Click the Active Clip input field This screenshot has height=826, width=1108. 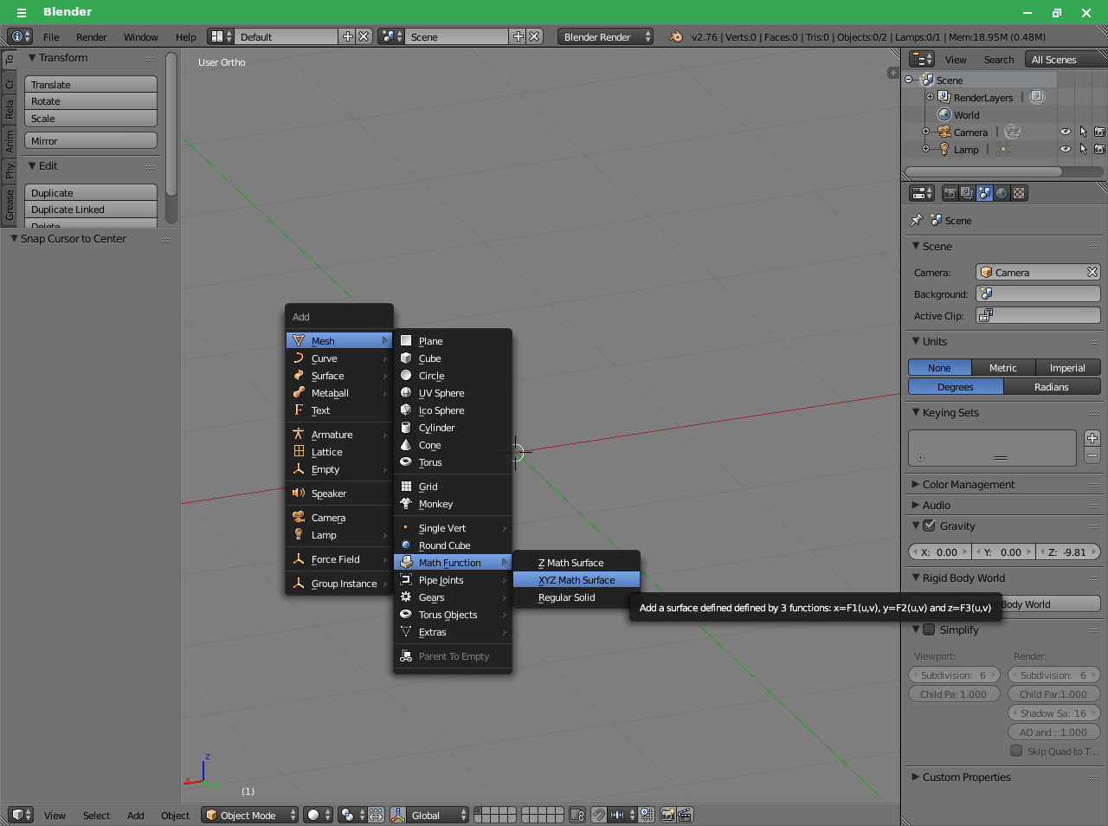point(1038,315)
